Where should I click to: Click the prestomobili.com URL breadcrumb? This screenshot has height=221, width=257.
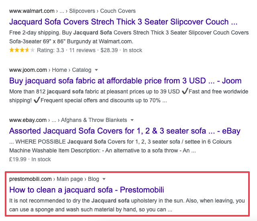(31, 179)
